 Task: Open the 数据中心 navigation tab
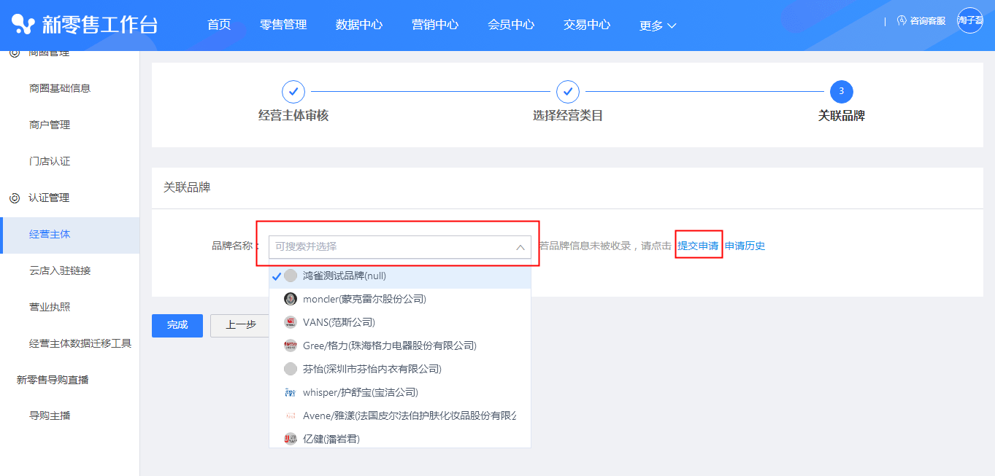tap(359, 25)
